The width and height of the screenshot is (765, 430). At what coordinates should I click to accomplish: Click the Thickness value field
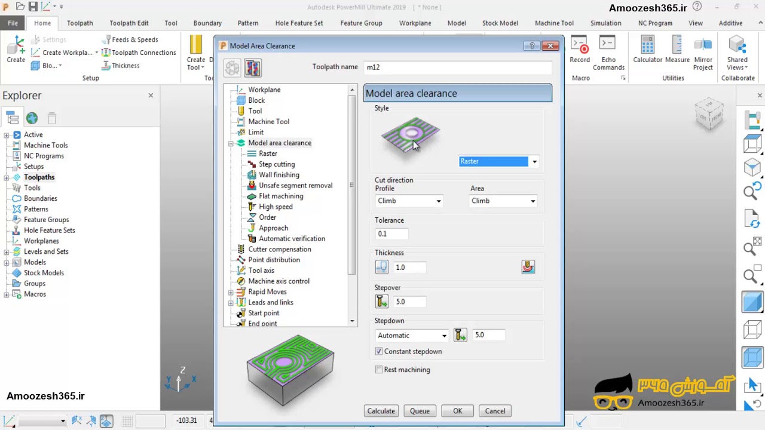(x=409, y=268)
